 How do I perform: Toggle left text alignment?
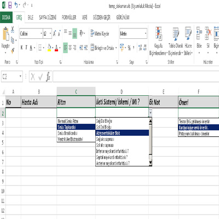[65, 48]
